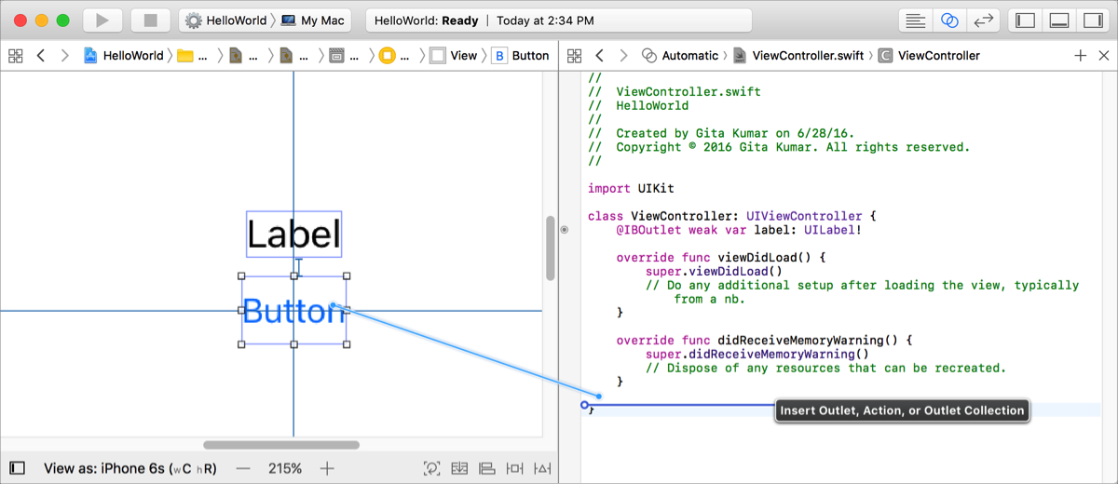
Task: Click the Run (play) button
Action: point(102,20)
